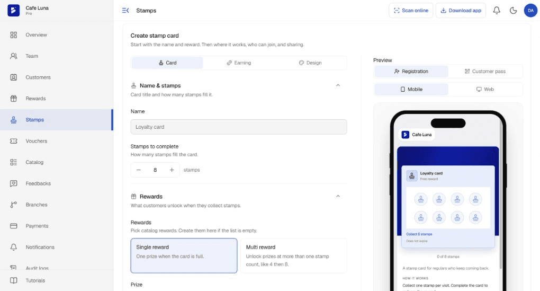Collapse the Name & stamps section

point(338,85)
